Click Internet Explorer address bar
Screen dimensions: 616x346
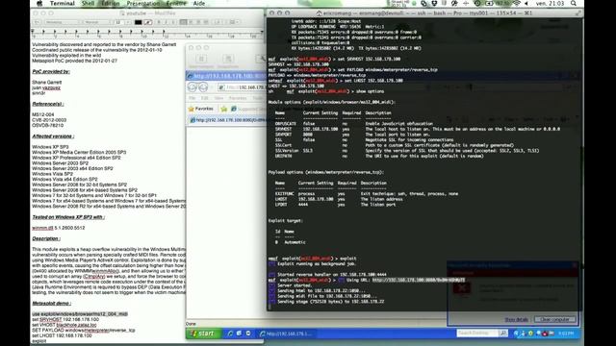(x=242, y=87)
